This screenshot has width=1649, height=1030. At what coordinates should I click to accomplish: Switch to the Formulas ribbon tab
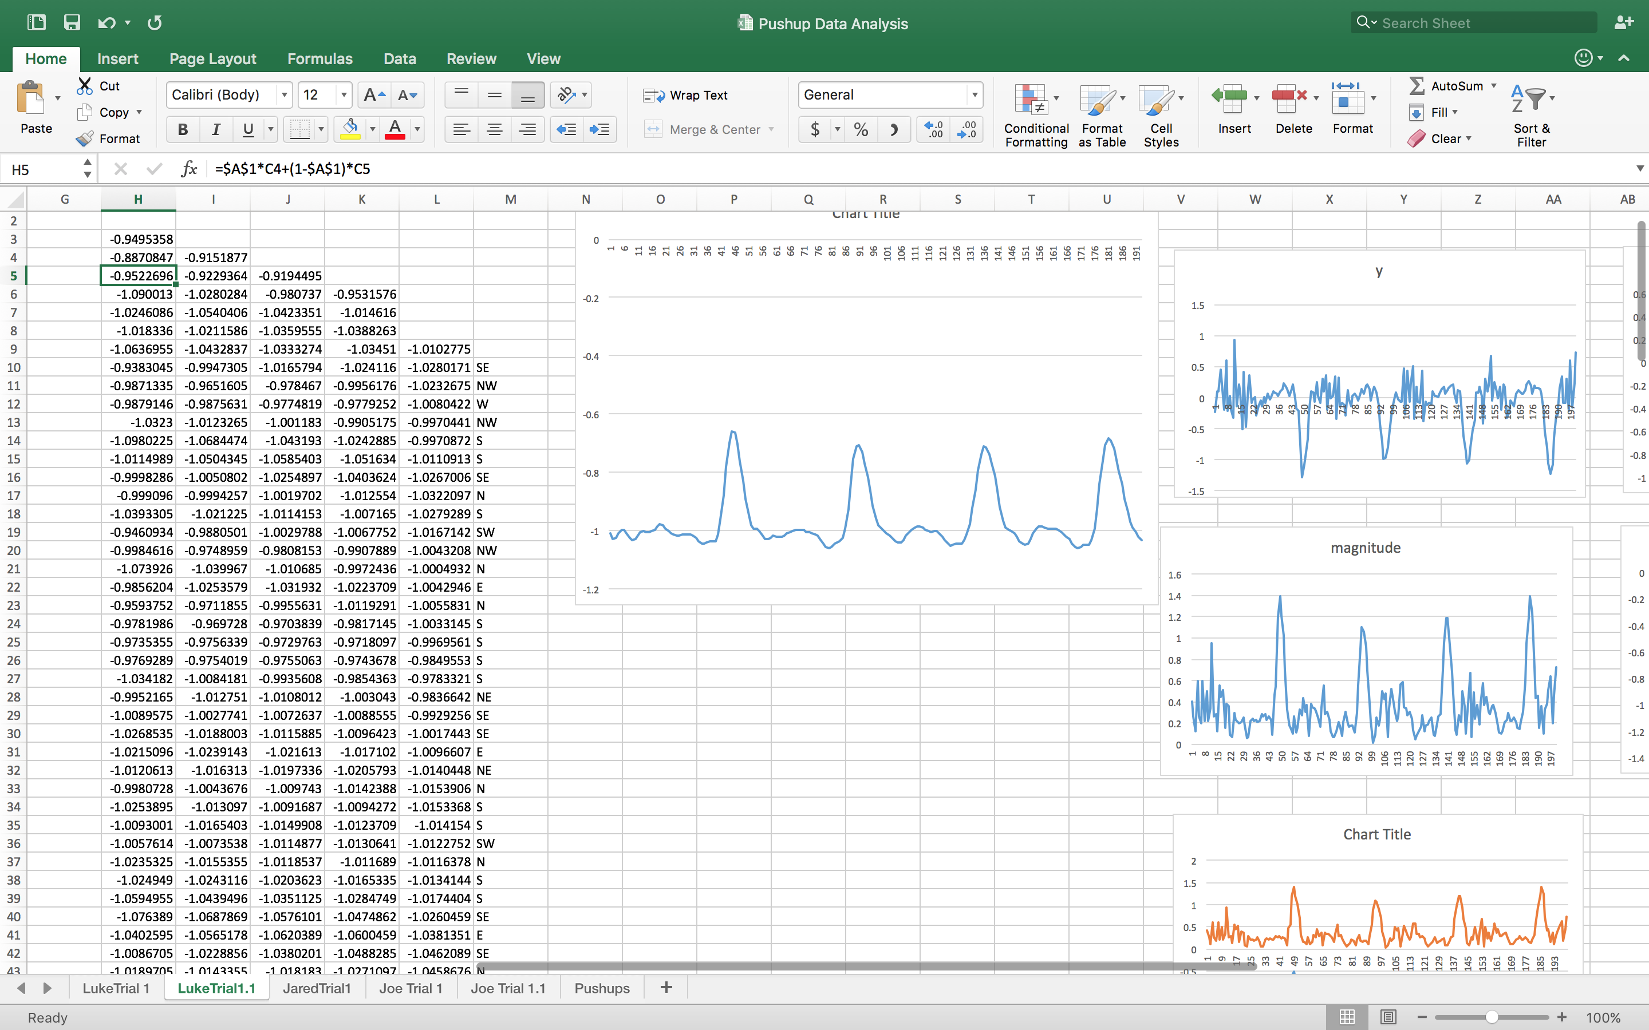(319, 58)
